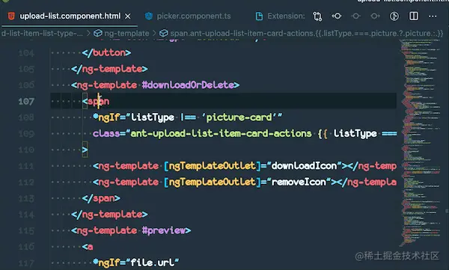Click the *ngIf attribute on line 108
Image resolution: width=449 pixels, height=270 pixels.
tap(106, 117)
